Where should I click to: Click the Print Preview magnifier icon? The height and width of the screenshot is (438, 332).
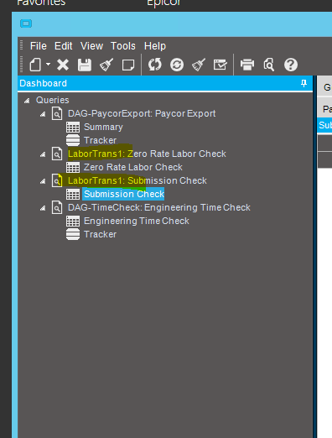(269, 65)
